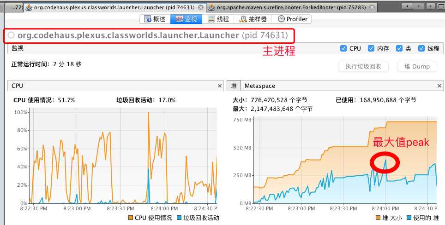
Task: Switch to the Metaspace graph tab
Action: click(x=260, y=86)
